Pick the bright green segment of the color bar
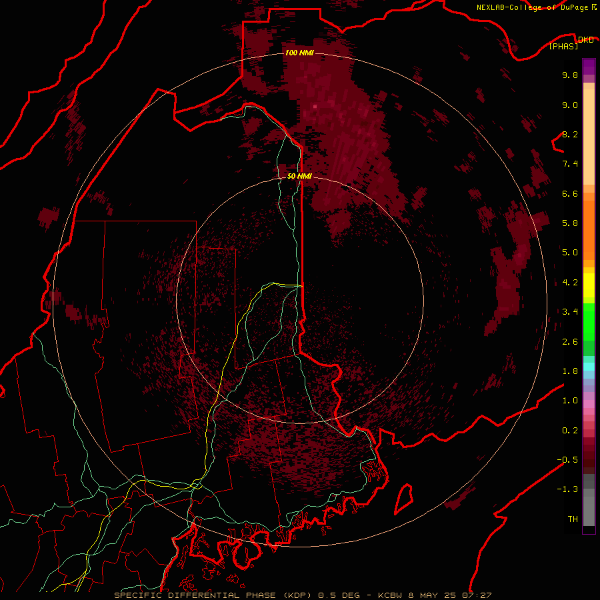The image size is (600, 600). tap(589, 322)
